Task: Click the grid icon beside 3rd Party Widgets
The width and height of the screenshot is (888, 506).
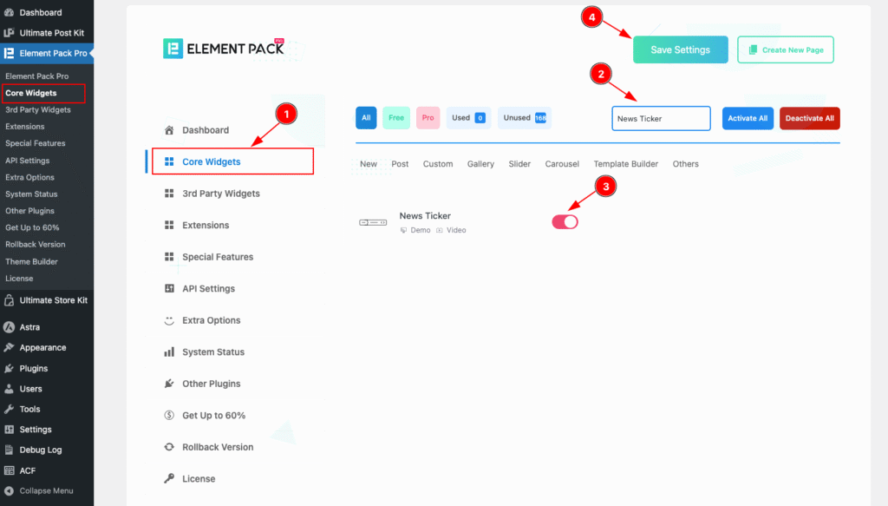Action: pyautogui.click(x=169, y=194)
